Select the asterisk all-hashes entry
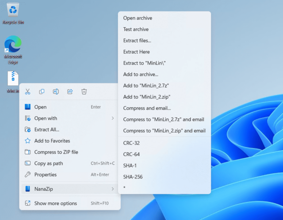283x220 pixels. pos(164,188)
